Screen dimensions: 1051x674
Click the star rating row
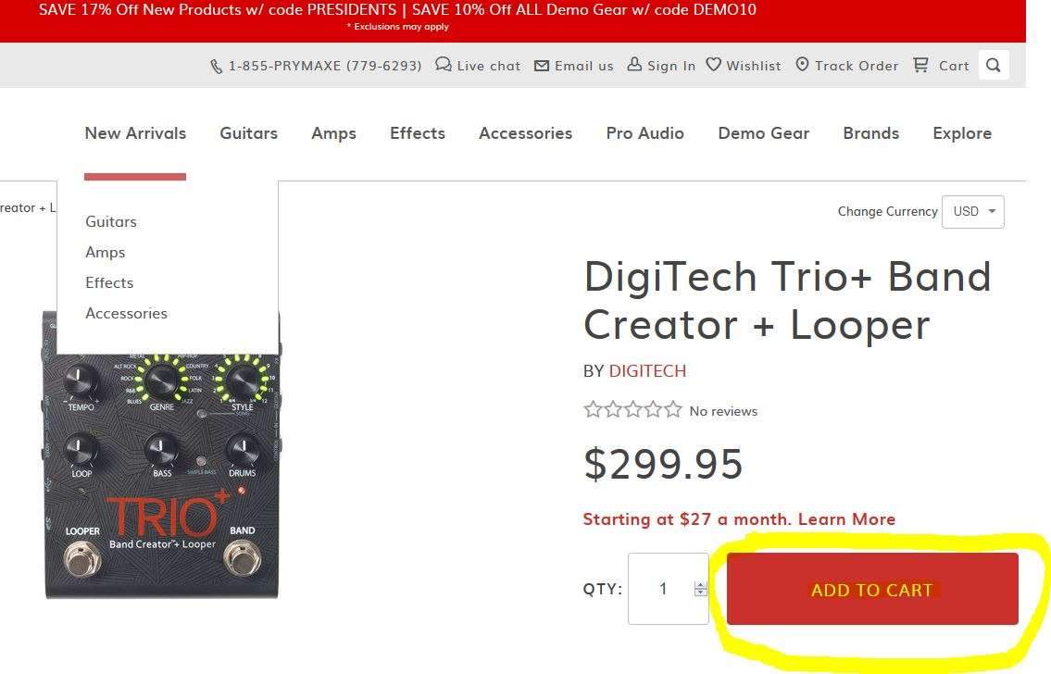tap(632, 409)
